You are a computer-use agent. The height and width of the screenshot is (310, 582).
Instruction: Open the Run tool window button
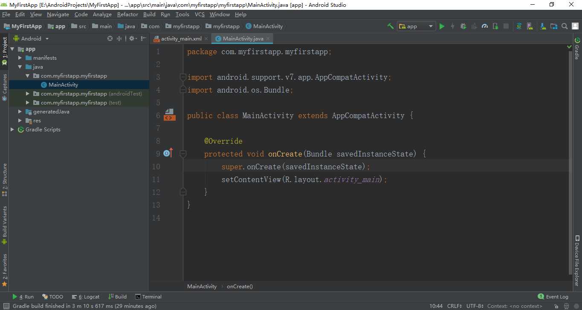(23, 297)
